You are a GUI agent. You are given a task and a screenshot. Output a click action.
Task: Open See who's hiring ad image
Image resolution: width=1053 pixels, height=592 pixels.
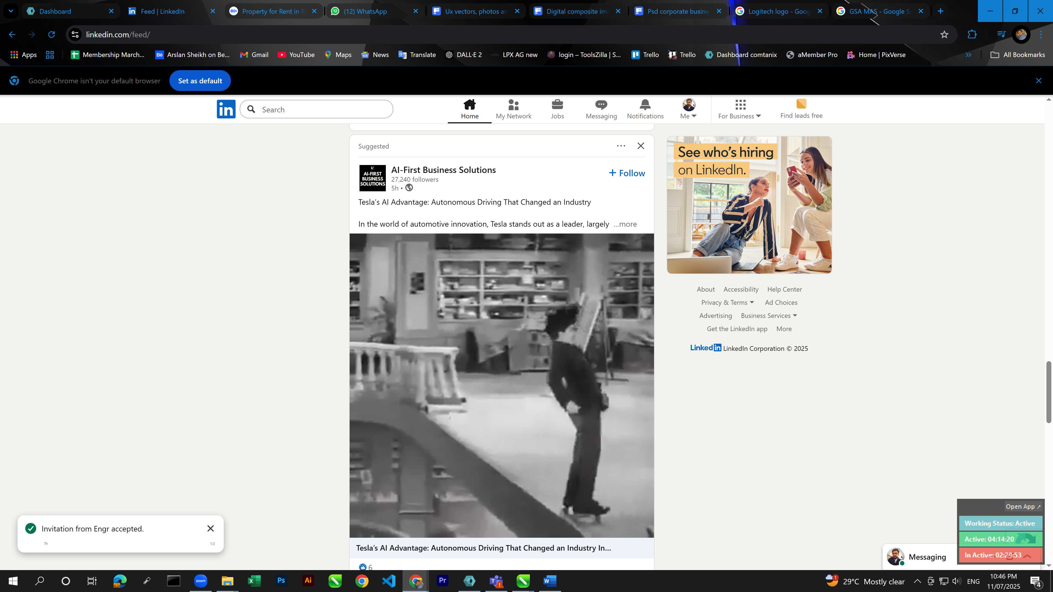tap(749, 205)
